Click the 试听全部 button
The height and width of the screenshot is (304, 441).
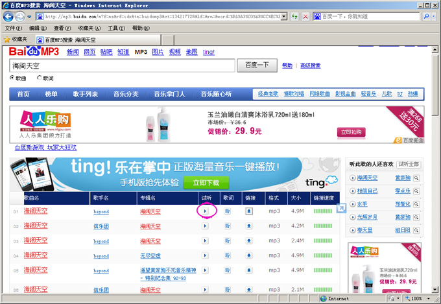pos(409,164)
